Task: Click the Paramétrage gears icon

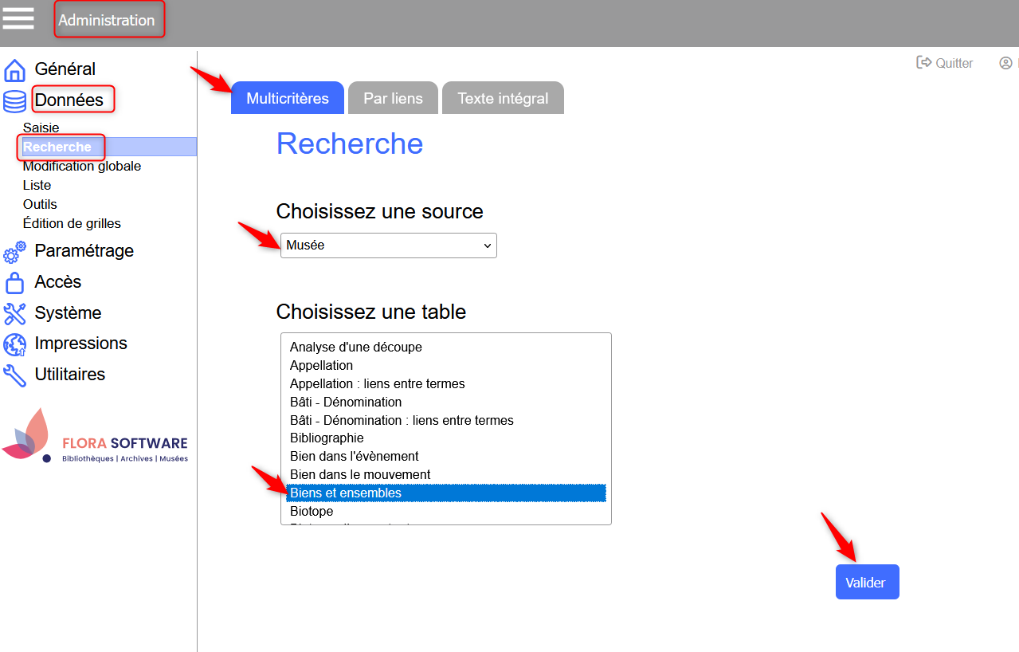Action: [x=14, y=252]
